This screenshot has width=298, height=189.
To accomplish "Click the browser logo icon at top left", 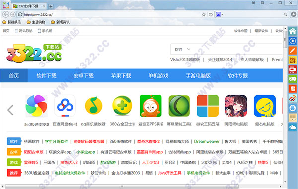I will pos(6,5).
